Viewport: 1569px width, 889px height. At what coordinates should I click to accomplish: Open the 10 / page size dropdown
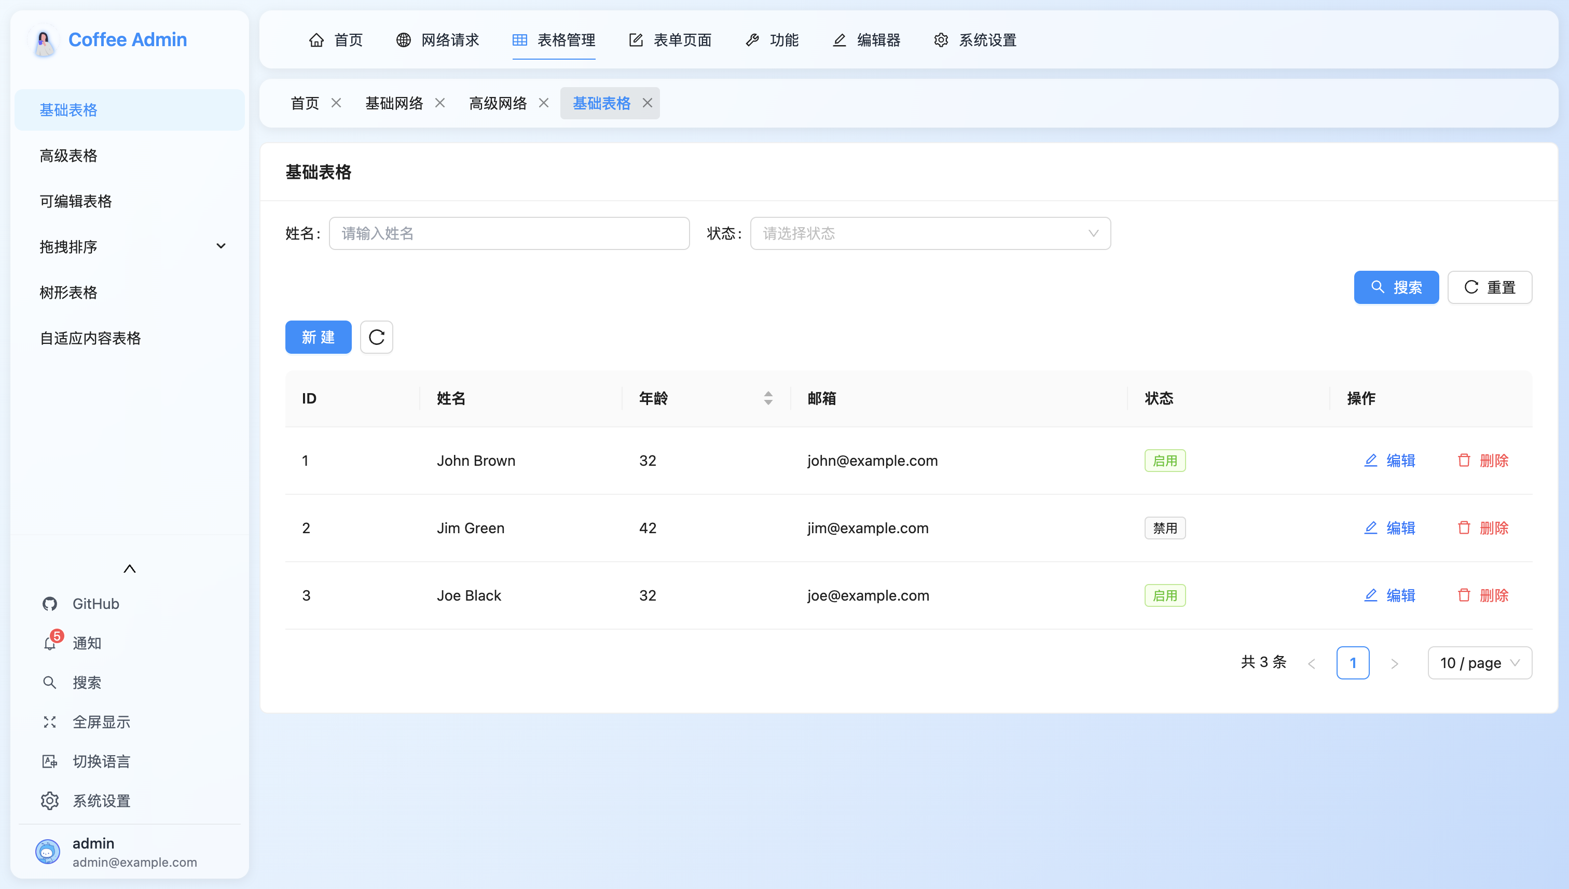pos(1479,662)
